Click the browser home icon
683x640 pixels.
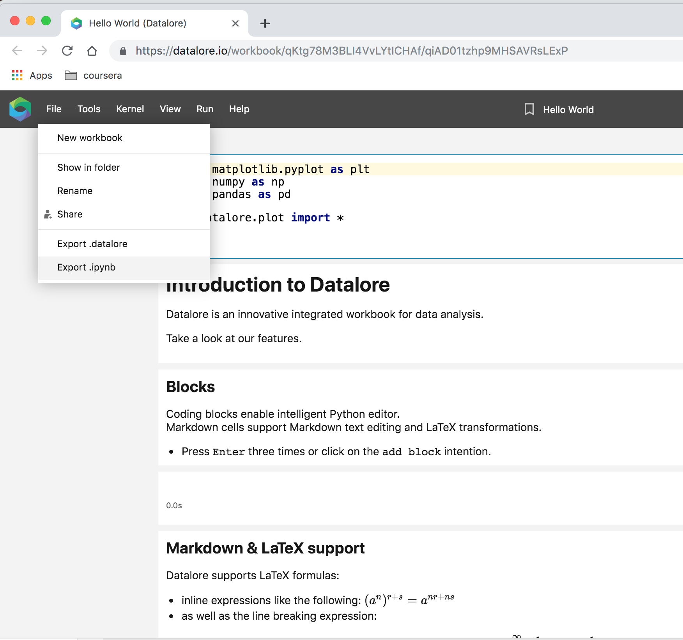(x=92, y=51)
